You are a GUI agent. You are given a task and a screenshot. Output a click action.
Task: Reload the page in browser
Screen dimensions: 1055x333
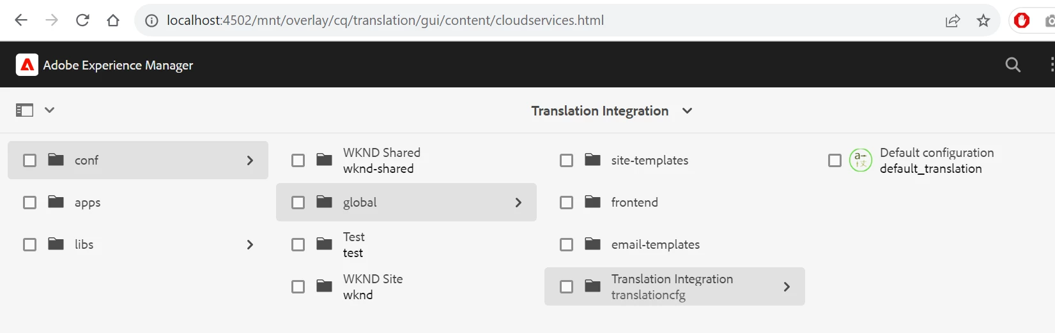(x=82, y=20)
